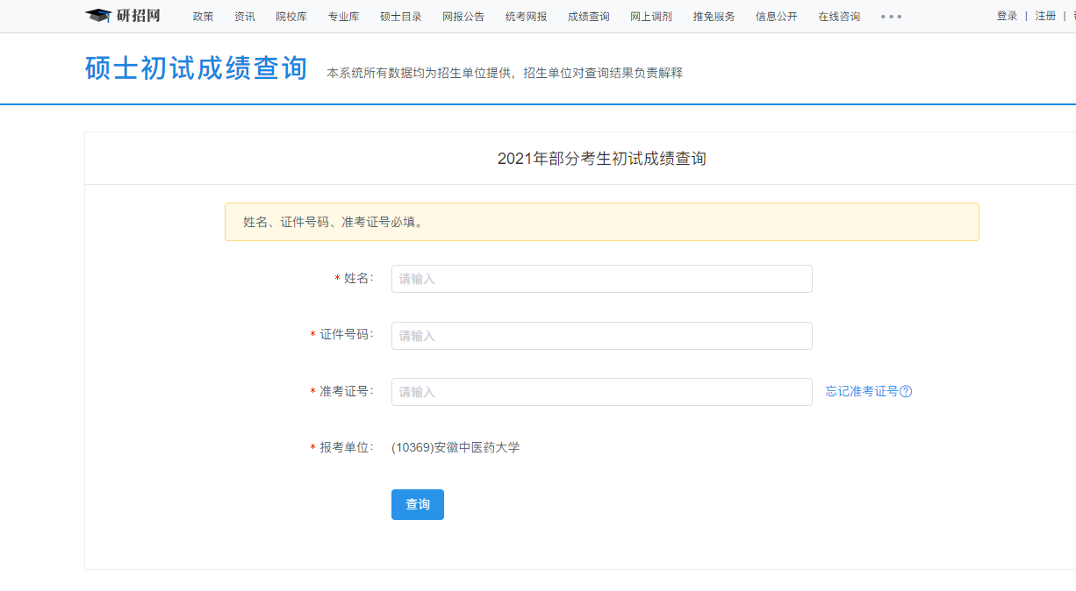This screenshot has height=591, width=1076.
Task: Click the 忘记准考证号 link
Action: (x=861, y=392)
